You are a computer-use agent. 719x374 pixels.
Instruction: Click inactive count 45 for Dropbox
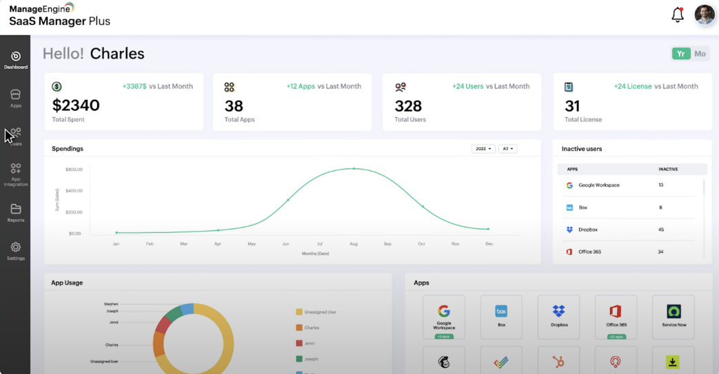tap(661, 229)
